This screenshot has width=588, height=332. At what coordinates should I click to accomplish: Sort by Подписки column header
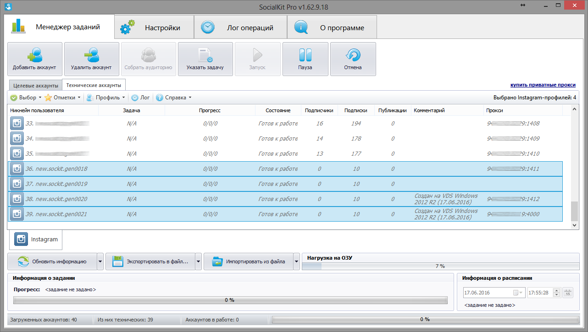[355, 110]
